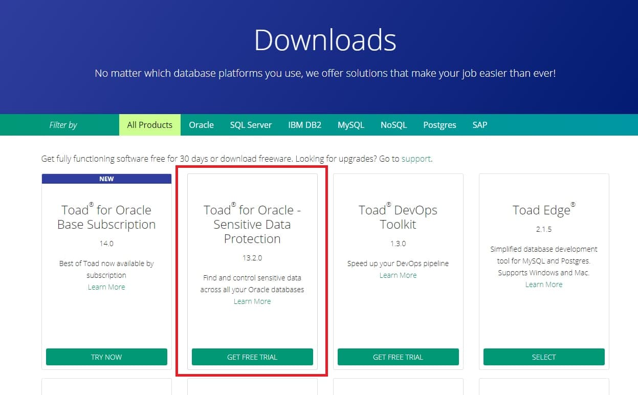Open the support link for upgrades

click(x=416, y=159)
